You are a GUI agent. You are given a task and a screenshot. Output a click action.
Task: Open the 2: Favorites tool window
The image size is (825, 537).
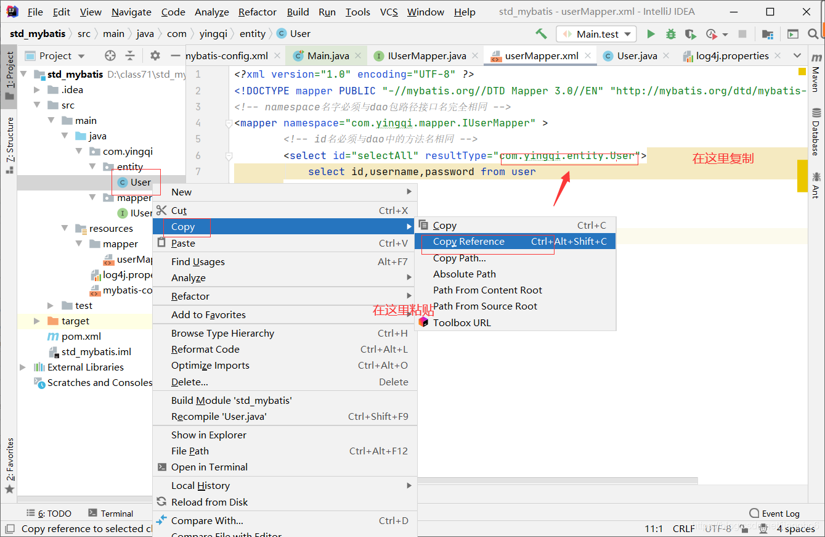[x=9, y=466]
